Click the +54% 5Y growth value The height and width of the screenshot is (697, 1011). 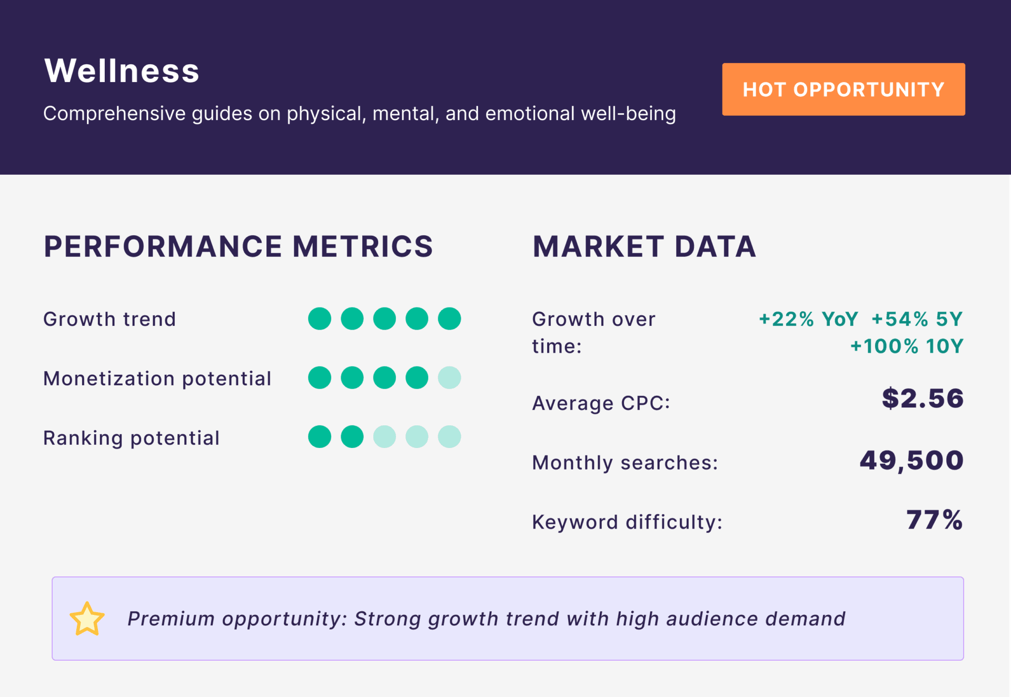click(x=917, y=319)
